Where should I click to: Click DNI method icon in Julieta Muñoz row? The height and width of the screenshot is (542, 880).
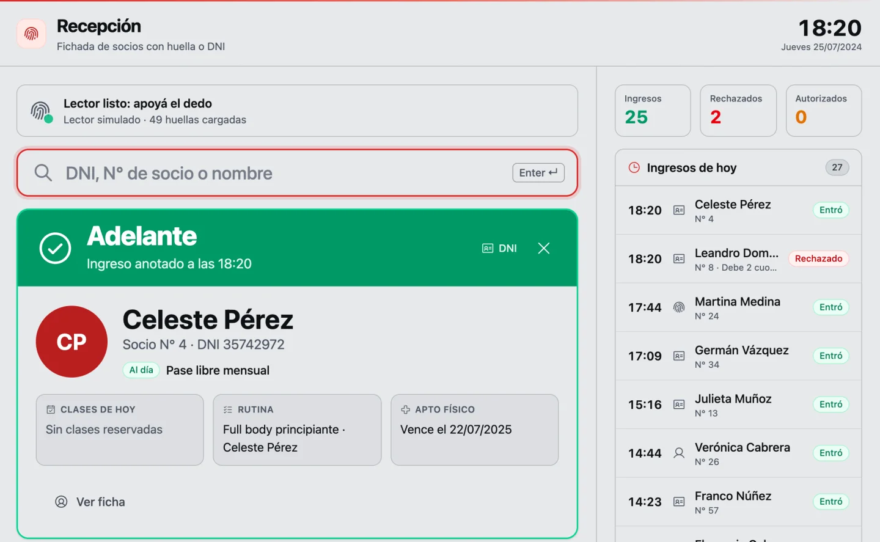click(x=679, y=405)
